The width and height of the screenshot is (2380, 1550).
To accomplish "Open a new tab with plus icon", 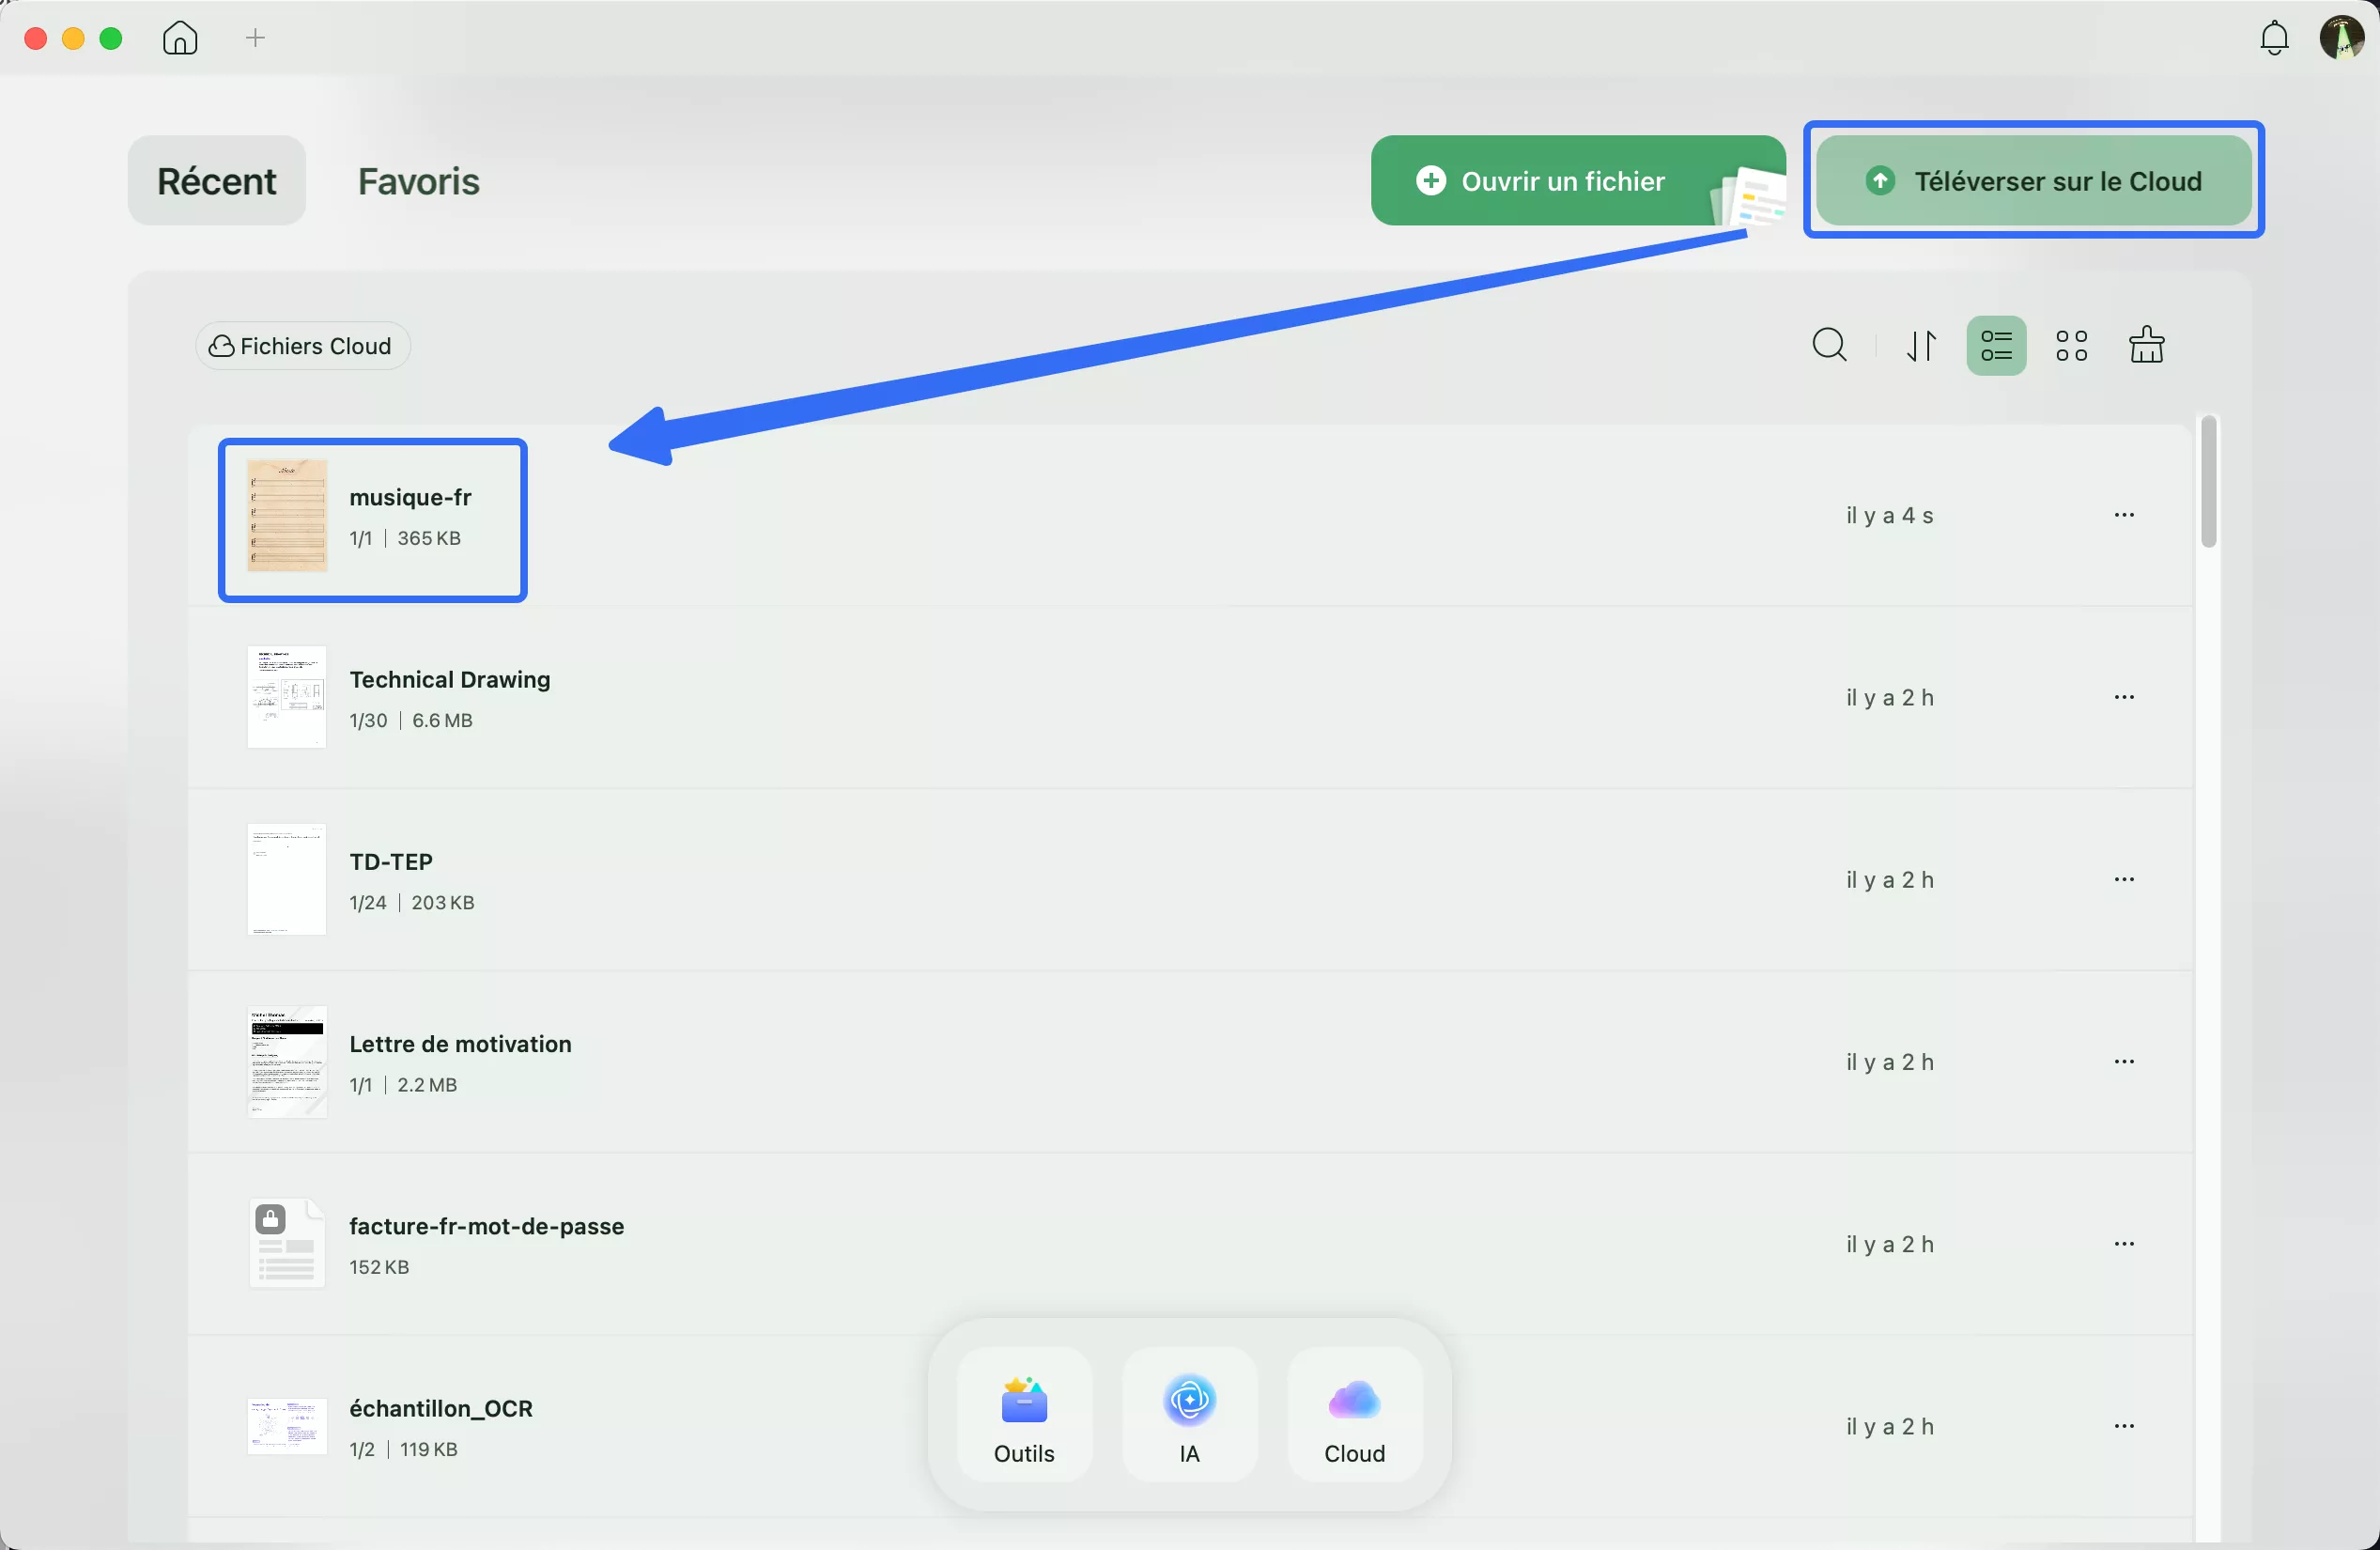I will click(255, 38).
